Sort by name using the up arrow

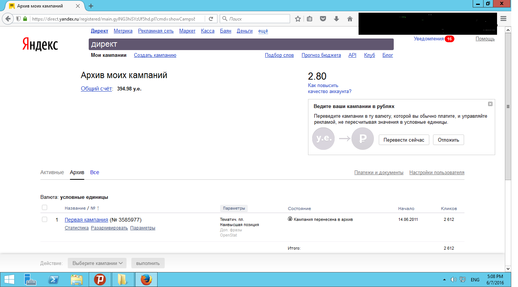coord(98,208)
